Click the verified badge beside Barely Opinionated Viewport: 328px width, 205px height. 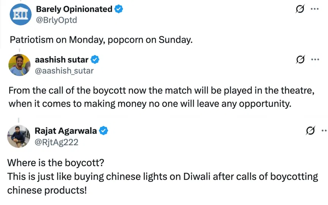pyautogui.click(x=119, y=9)
